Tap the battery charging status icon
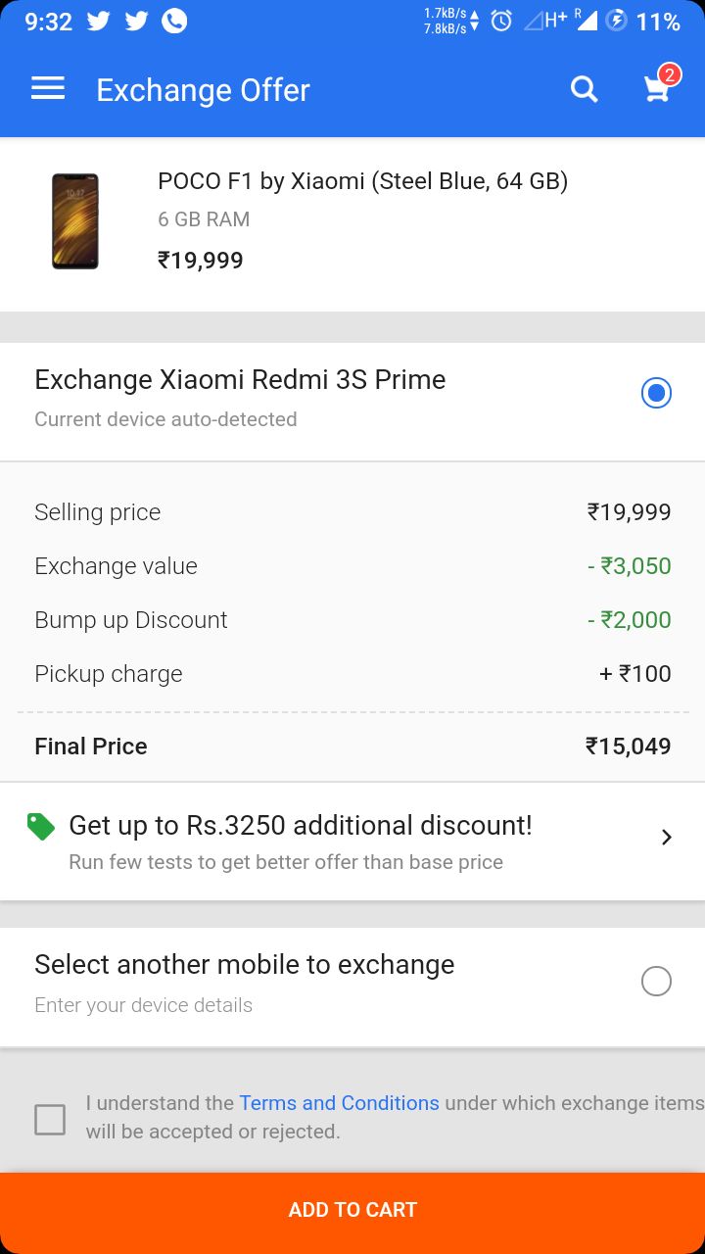This screenshot has width=705, height=1254. [x=616, y=21]
